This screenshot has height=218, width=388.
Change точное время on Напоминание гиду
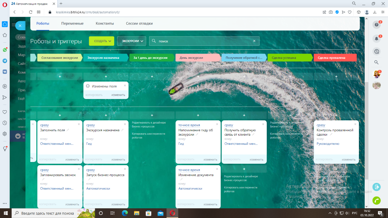(x=189, y=125)
